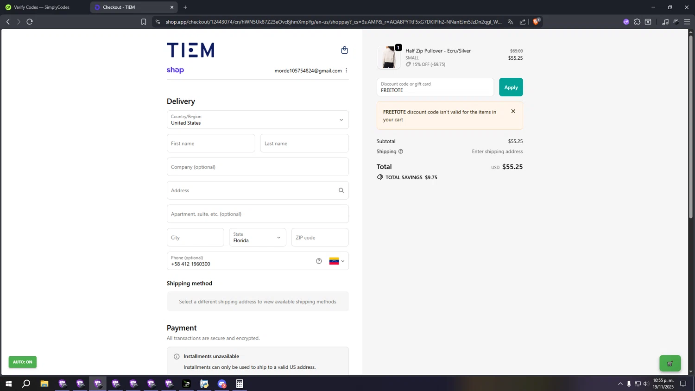Click the green cart floating button
695x391 pixels.
pos(670,363)
